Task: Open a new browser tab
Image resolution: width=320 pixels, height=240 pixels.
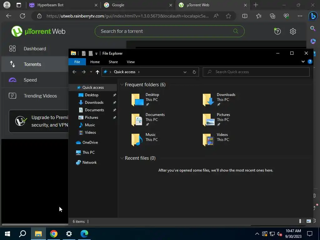Action: [x=256, y=5]
